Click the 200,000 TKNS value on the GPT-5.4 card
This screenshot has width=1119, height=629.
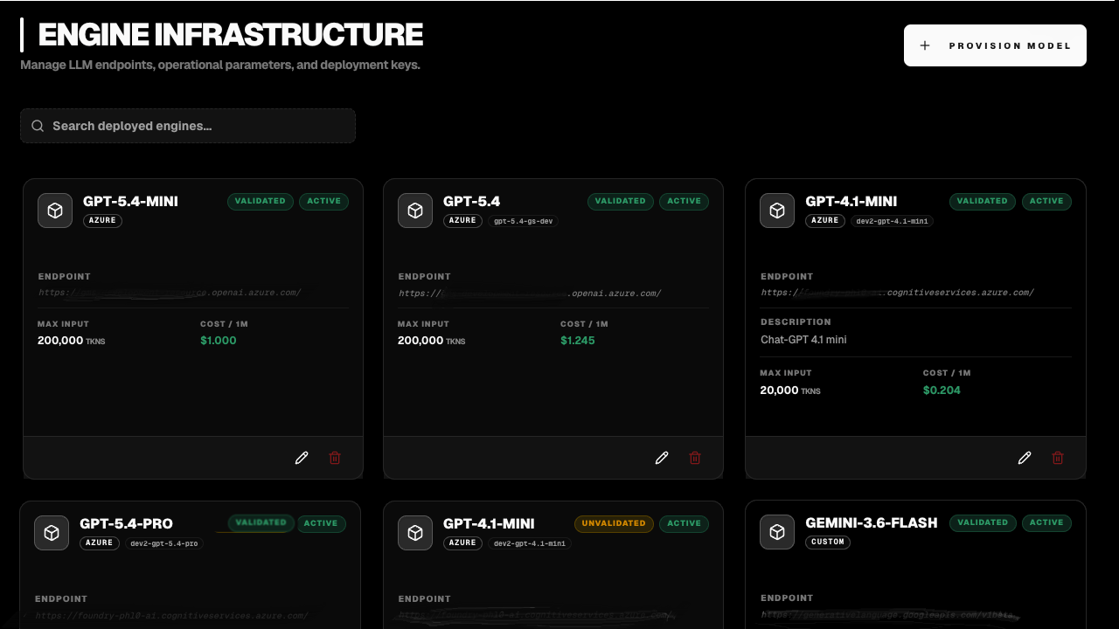[432, 341]
